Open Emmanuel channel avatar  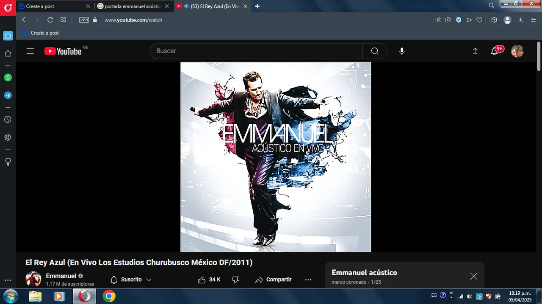[x=33, y=279]
